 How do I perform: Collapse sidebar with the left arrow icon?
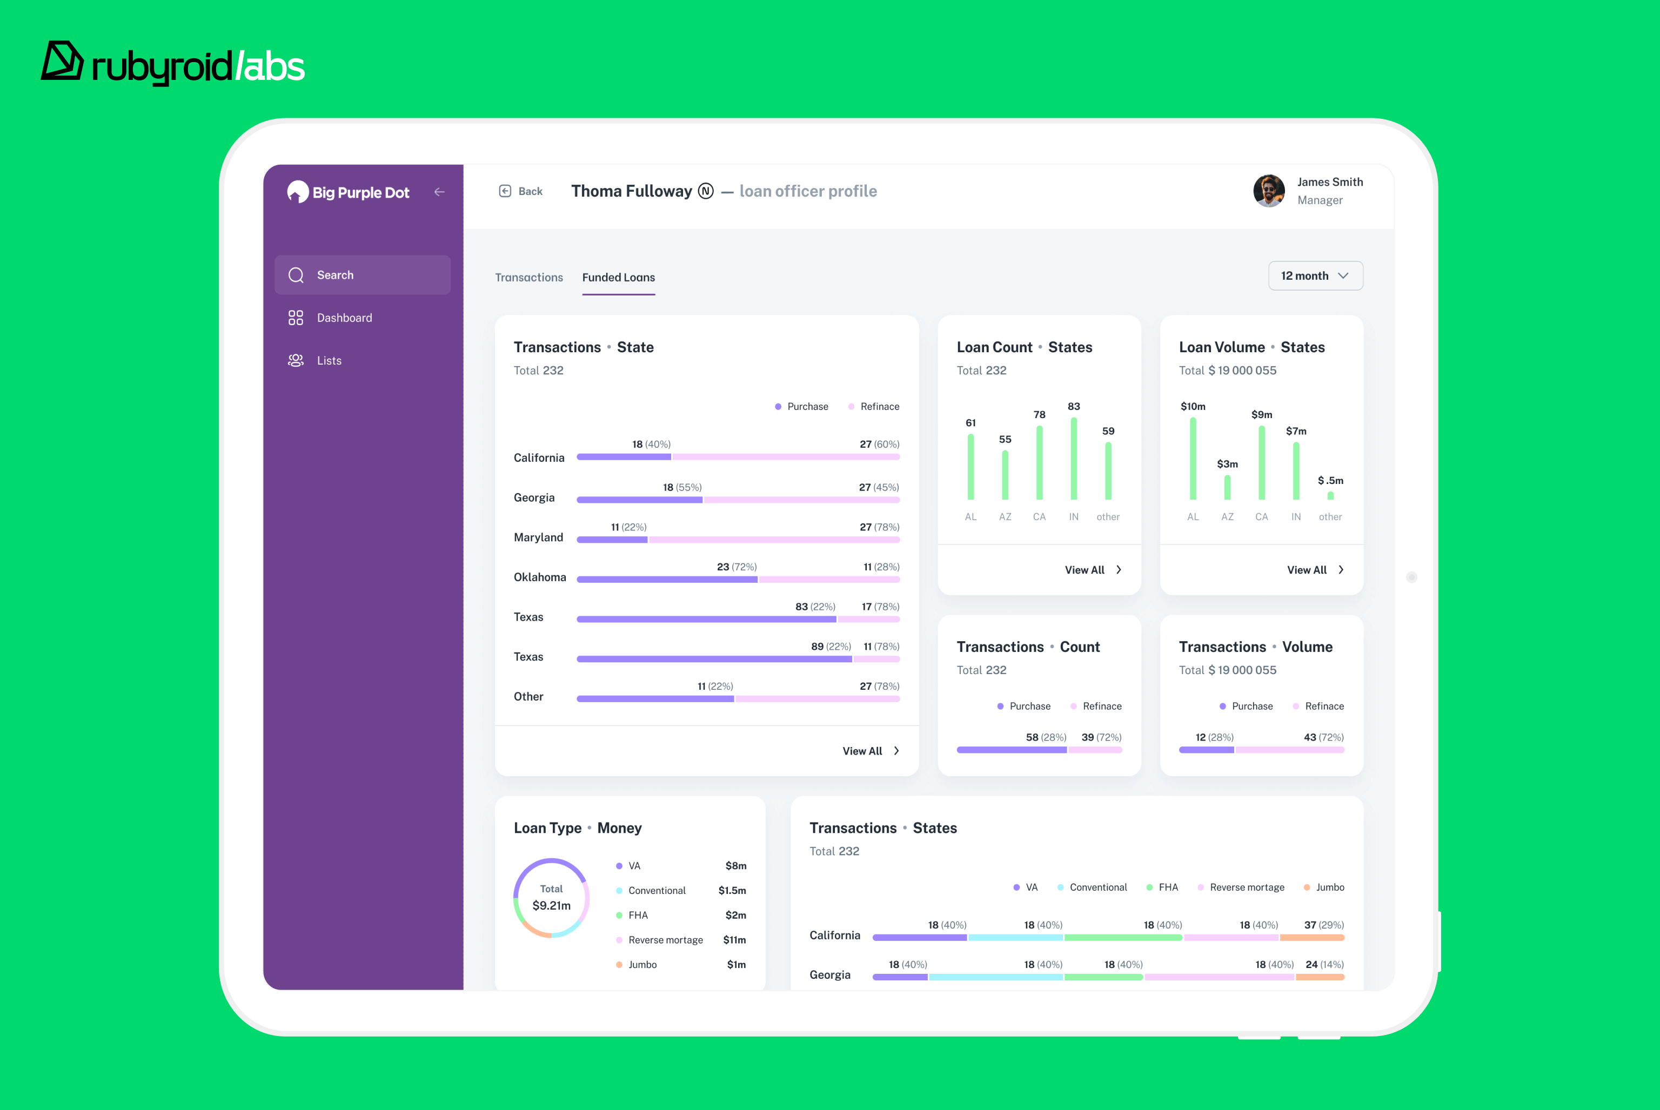click(439, 192)
